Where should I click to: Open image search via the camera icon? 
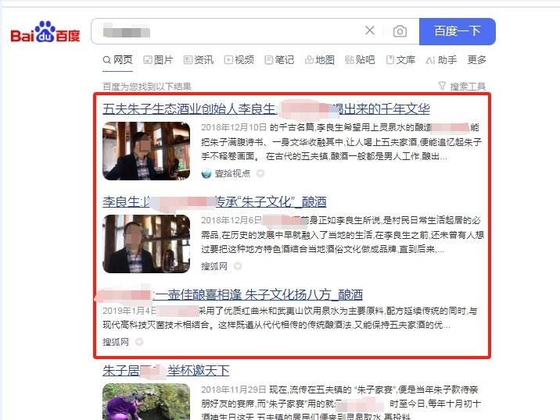(x=400, y=31)
